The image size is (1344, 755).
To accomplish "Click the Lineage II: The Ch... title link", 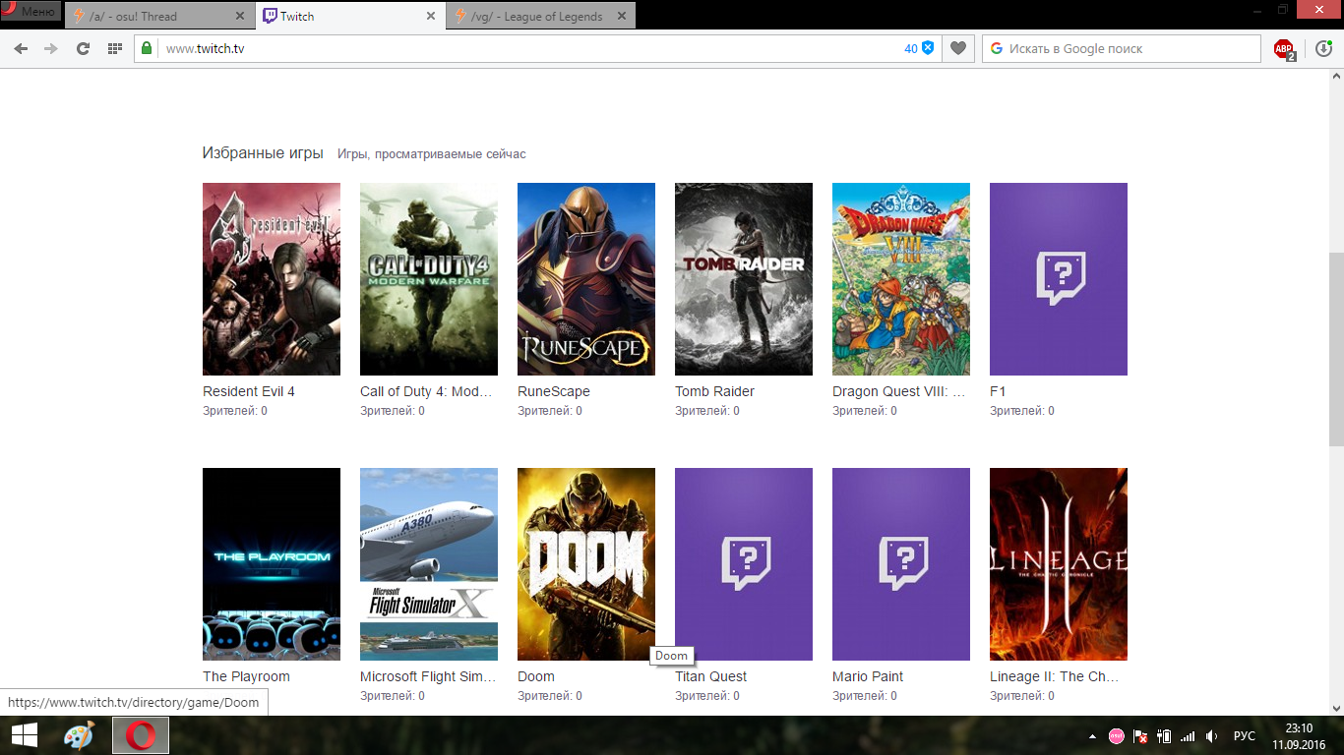I will 1055,676.
